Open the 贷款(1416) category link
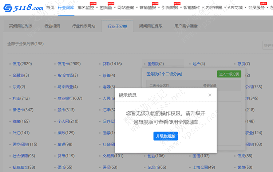The height and width of the screenshot is (172, 273). coord(112,64)
